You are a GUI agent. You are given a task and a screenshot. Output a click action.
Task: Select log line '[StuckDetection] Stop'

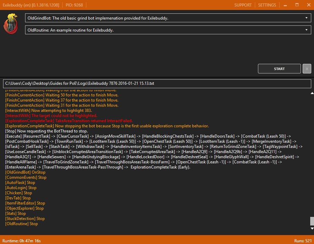tap(25, 219)
